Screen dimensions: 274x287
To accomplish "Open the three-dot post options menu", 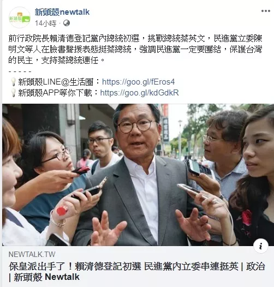I will click(x=266, y=11).
